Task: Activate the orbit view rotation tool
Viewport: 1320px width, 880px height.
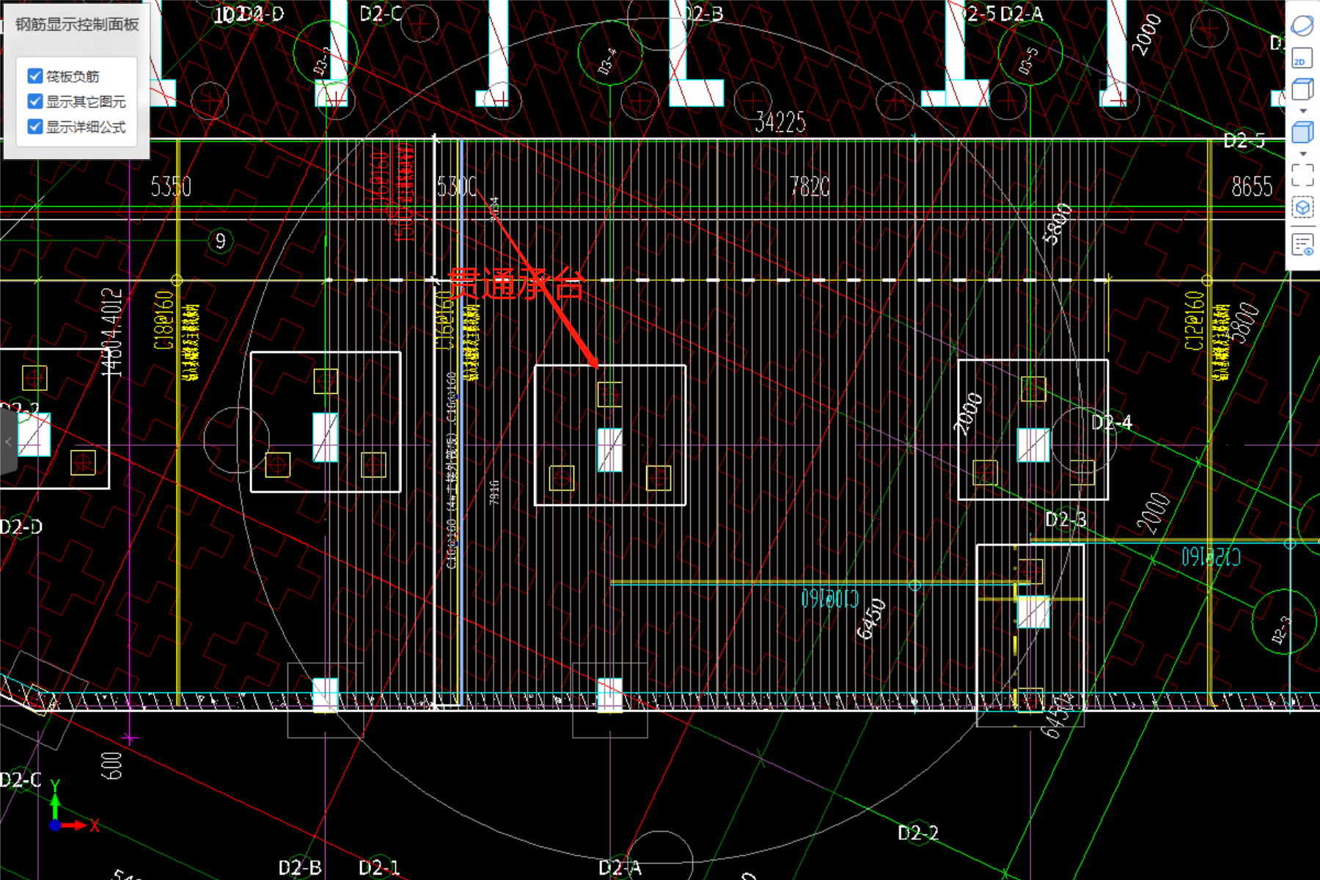Action: click(1302, 26)
